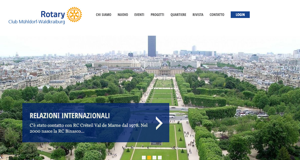300x160 pixels.
Task: Open the Club Mühldorf-Waldkraiburg home link
Action: click(37, 22)
